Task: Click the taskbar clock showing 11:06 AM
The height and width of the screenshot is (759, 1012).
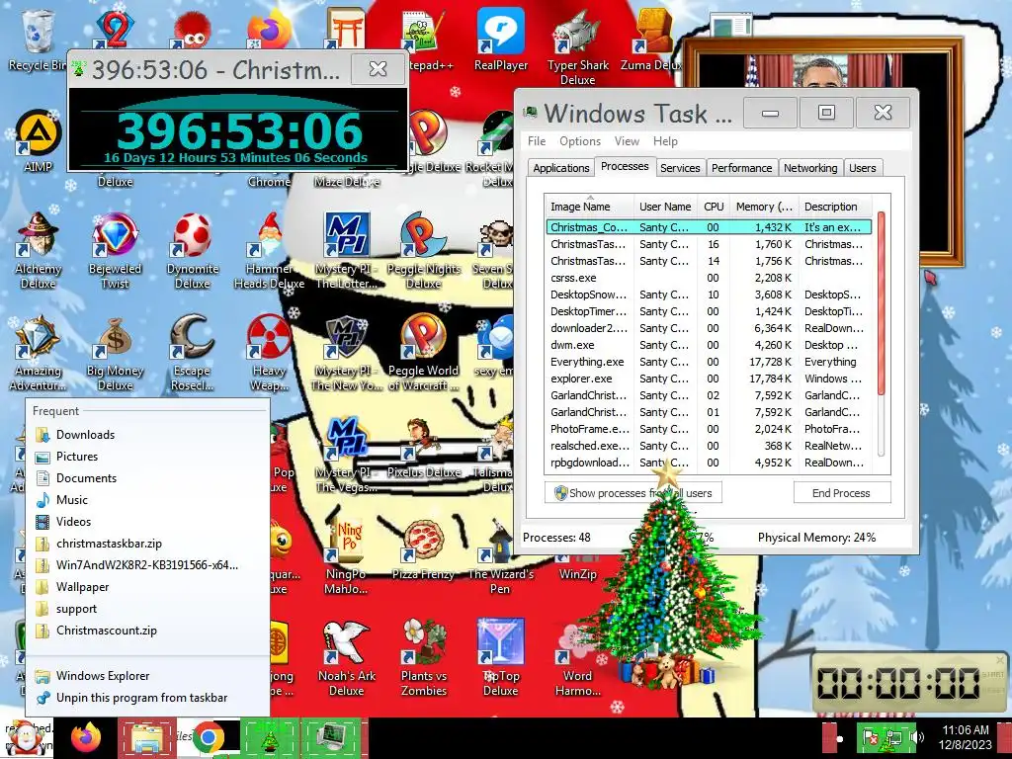Action: point(966,737)
